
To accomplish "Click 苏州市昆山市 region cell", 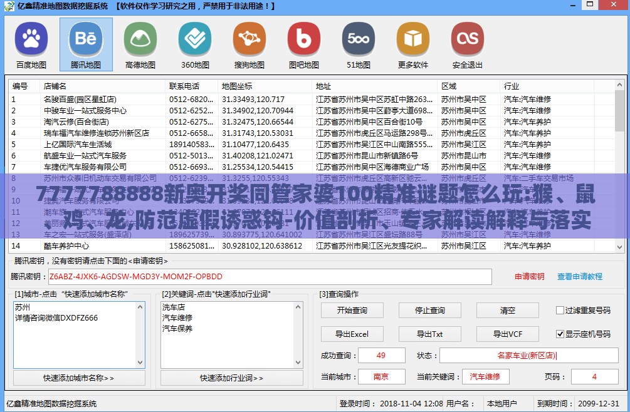I will pos(464,155).
